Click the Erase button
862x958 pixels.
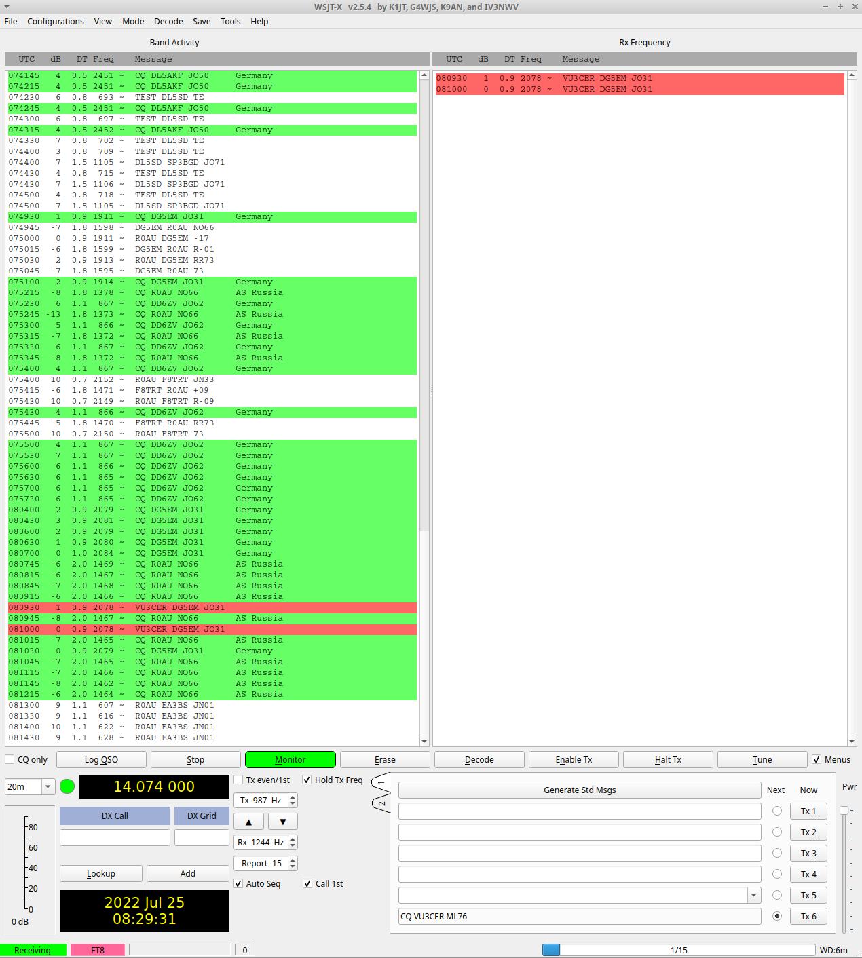click(x=385, y=759)
